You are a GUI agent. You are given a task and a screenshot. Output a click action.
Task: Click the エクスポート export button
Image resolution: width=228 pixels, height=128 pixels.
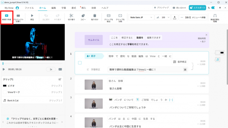click(197, 8)
